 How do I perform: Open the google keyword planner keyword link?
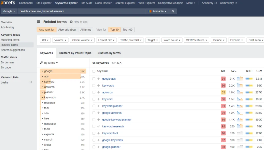coord(117,120)
